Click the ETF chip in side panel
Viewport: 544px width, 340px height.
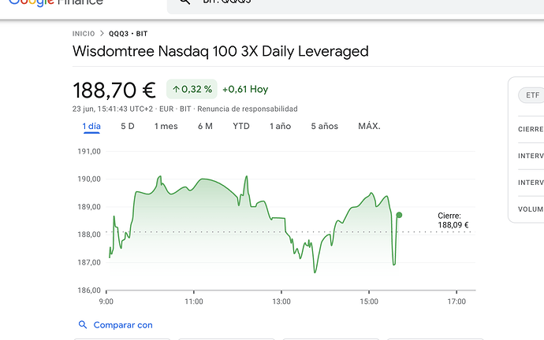tap(531, 95)
